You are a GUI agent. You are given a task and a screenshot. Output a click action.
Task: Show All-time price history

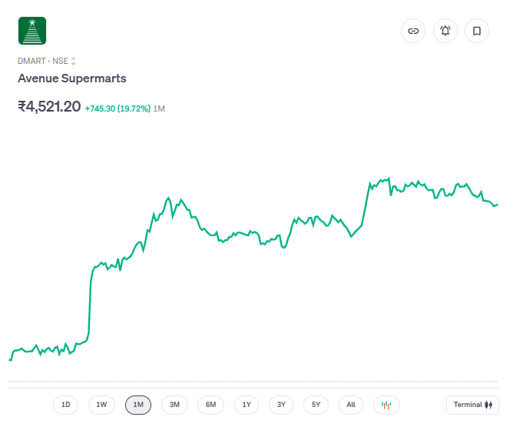pos(350,405)
